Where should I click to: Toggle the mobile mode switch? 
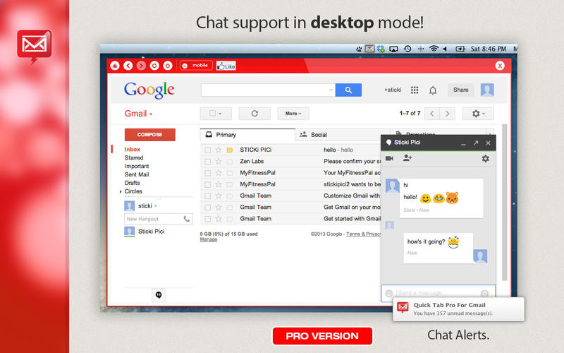click(x=196, y=66)
